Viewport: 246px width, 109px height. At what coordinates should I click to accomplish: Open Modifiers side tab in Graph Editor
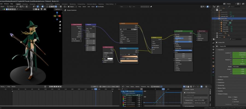(x=210, y=99)
